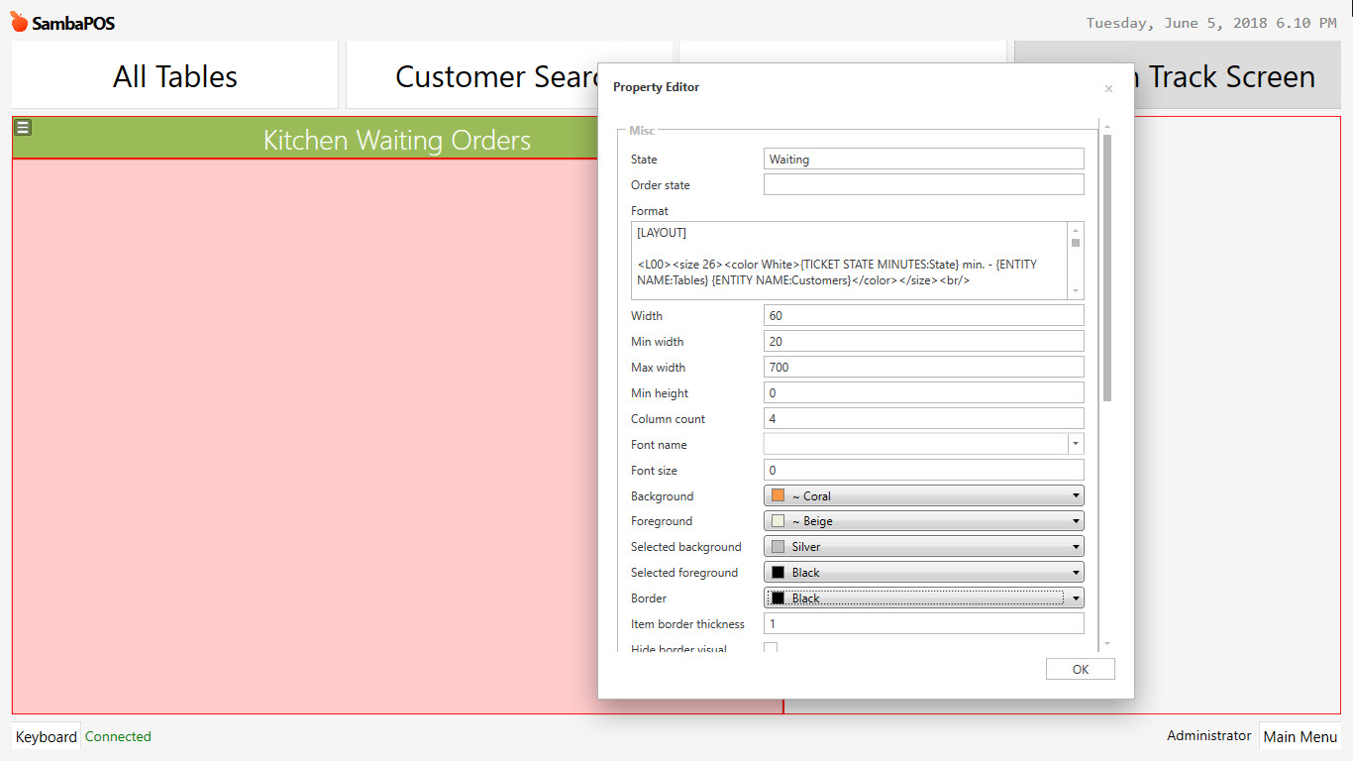Click the Coral color swatch
1353x761 pixels.
[780, 494]
